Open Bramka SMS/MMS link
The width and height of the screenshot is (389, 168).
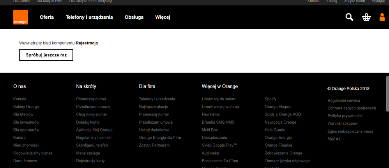click(218, 122)
